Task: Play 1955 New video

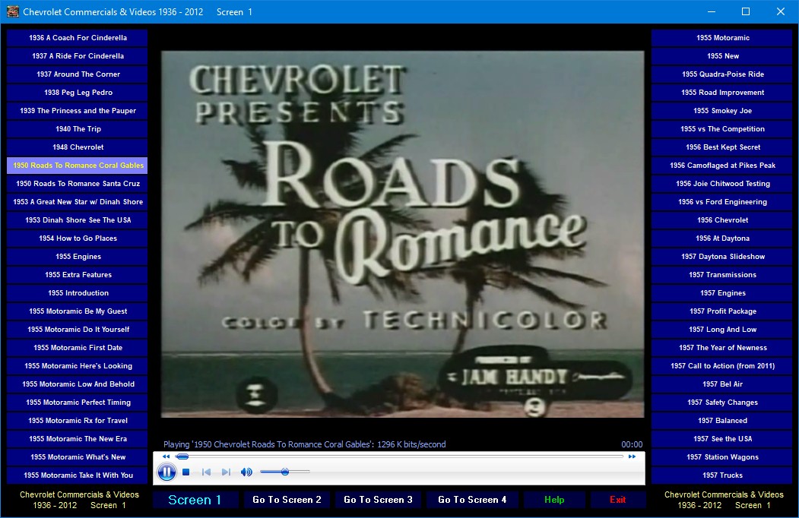Action: pyautogui.click(x=722, y=56)
